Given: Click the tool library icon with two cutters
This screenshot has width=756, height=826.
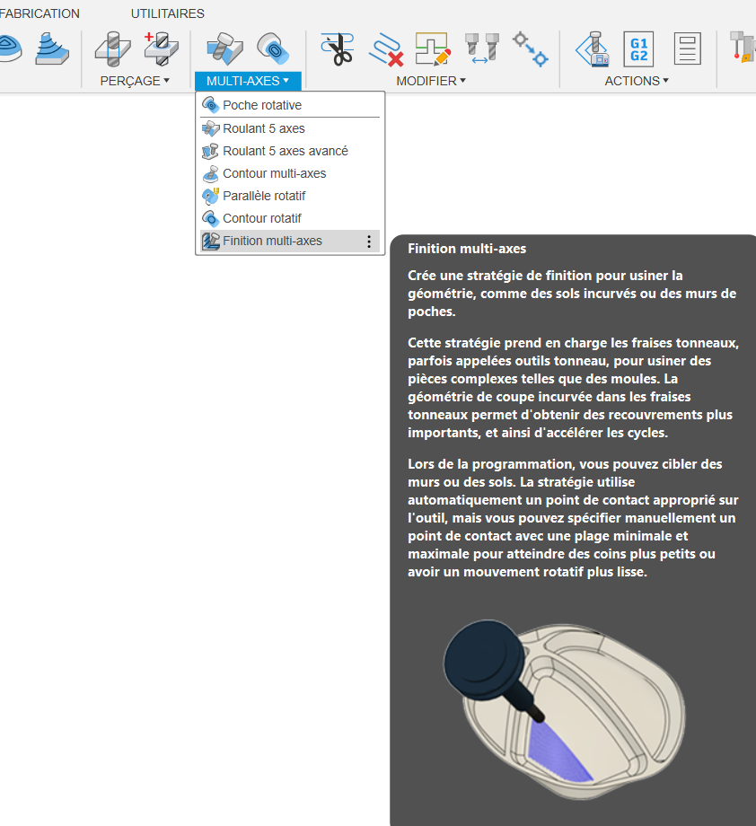Looking at the screenshot, I should pyautogui.click(x=481, y=48).
